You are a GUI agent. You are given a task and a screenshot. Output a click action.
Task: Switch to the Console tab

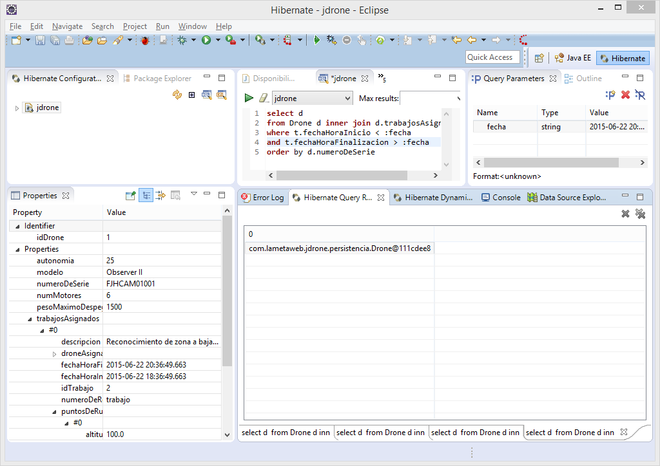501,198
